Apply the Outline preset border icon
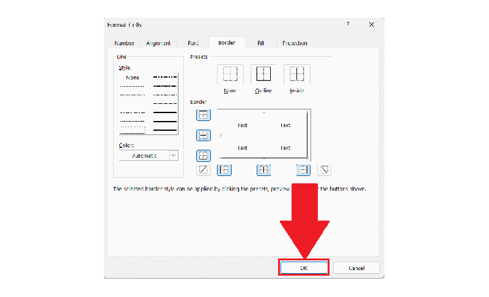 (263, 74)
